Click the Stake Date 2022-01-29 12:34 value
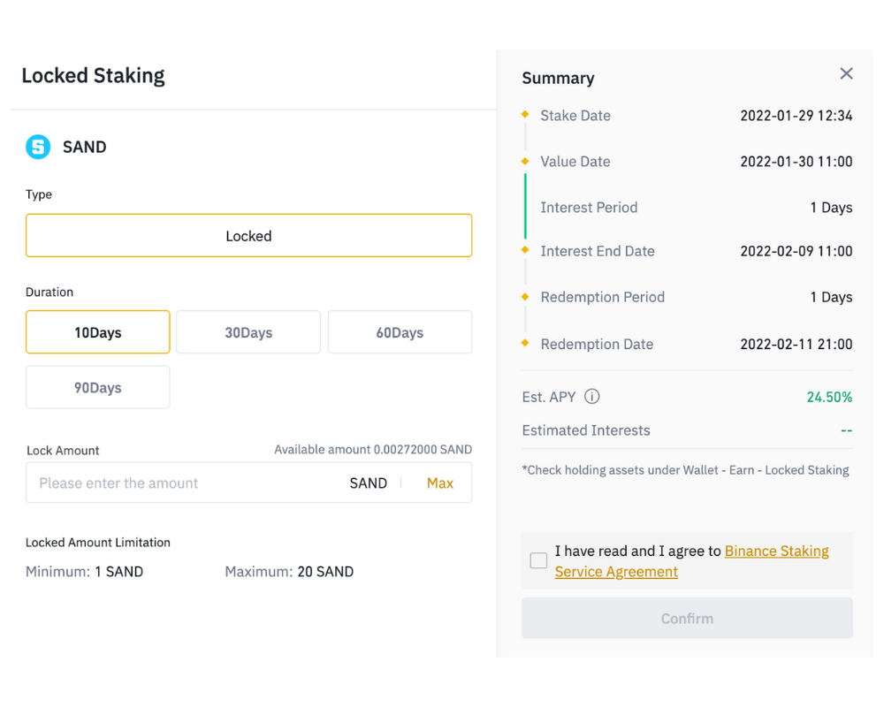Viewport: 884px width, 707px height. [x=796, y=116]
